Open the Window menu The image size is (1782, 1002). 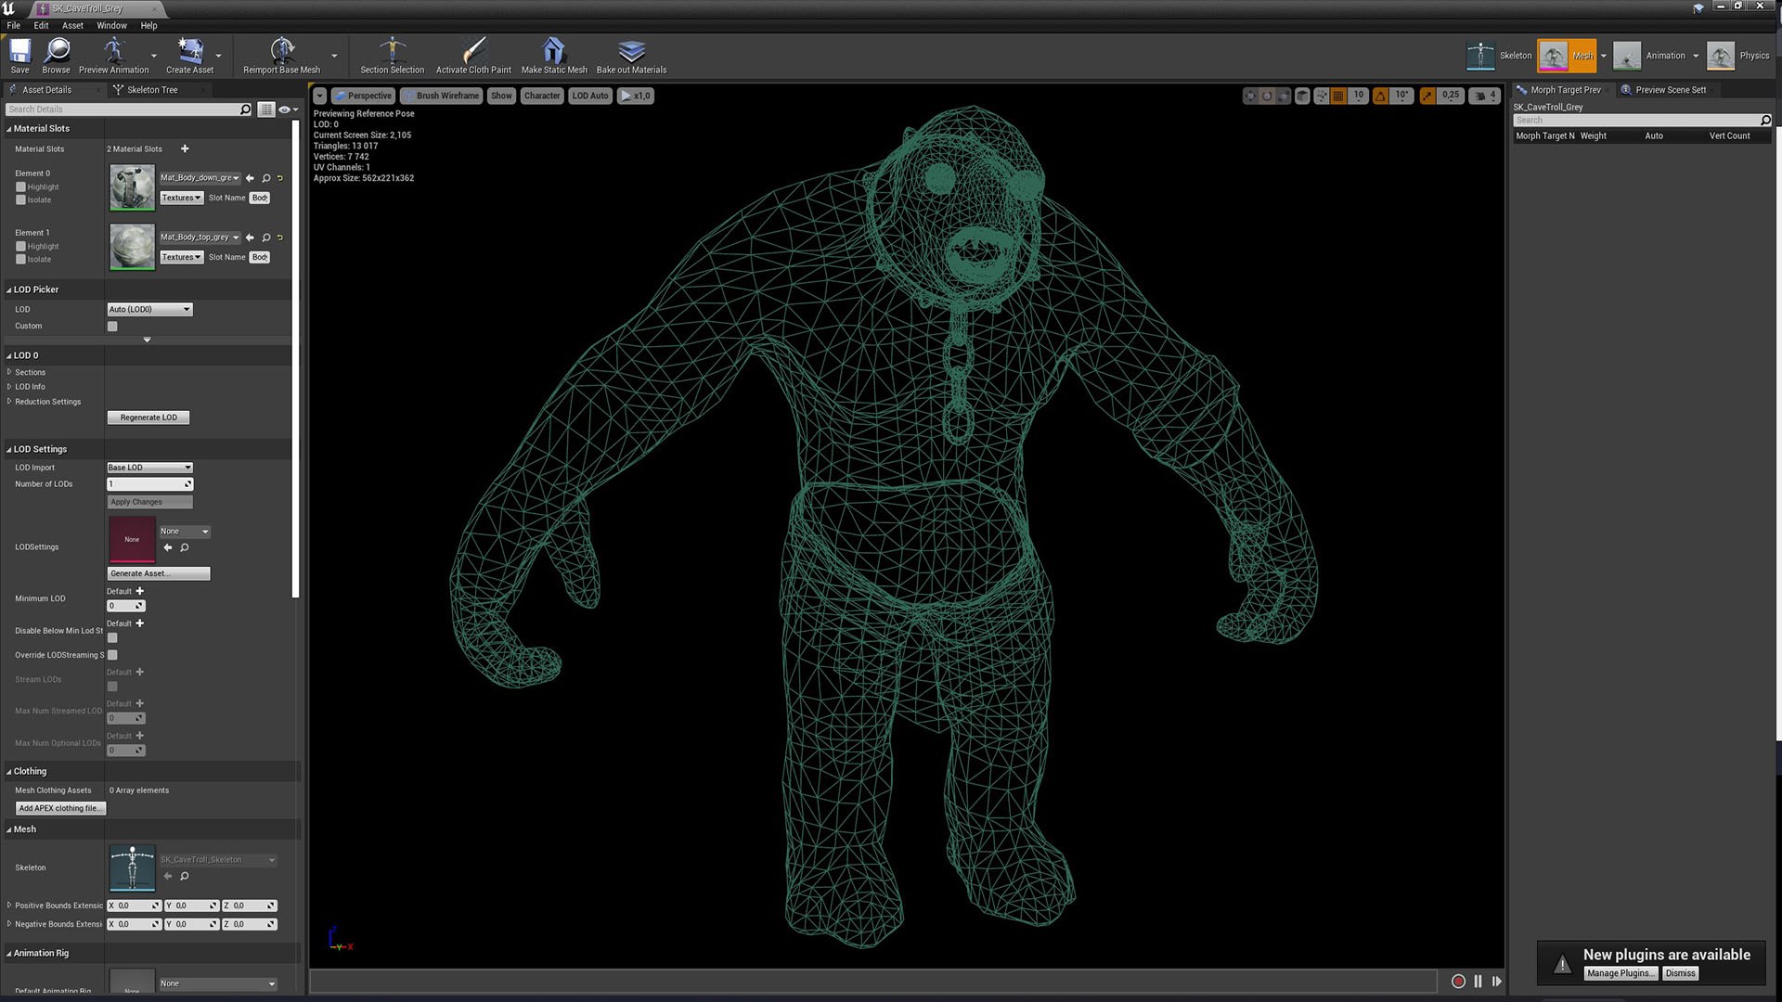tap(111, 26)
